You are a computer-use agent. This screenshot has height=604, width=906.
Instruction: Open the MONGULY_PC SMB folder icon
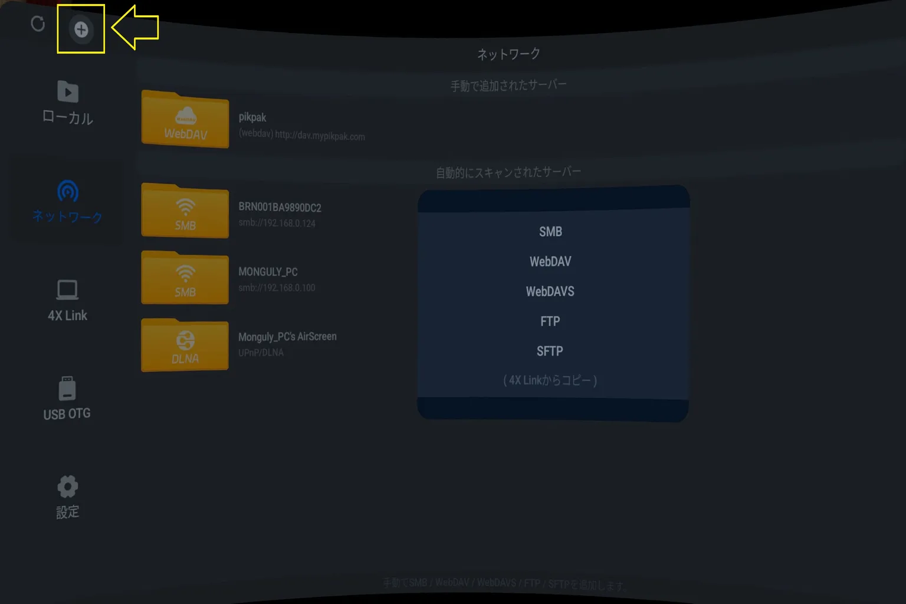185,278
